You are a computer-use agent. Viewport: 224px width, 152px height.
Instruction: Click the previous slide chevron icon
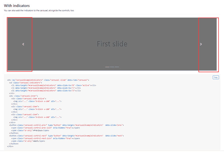pyautogui.click(x=23, y=44)
